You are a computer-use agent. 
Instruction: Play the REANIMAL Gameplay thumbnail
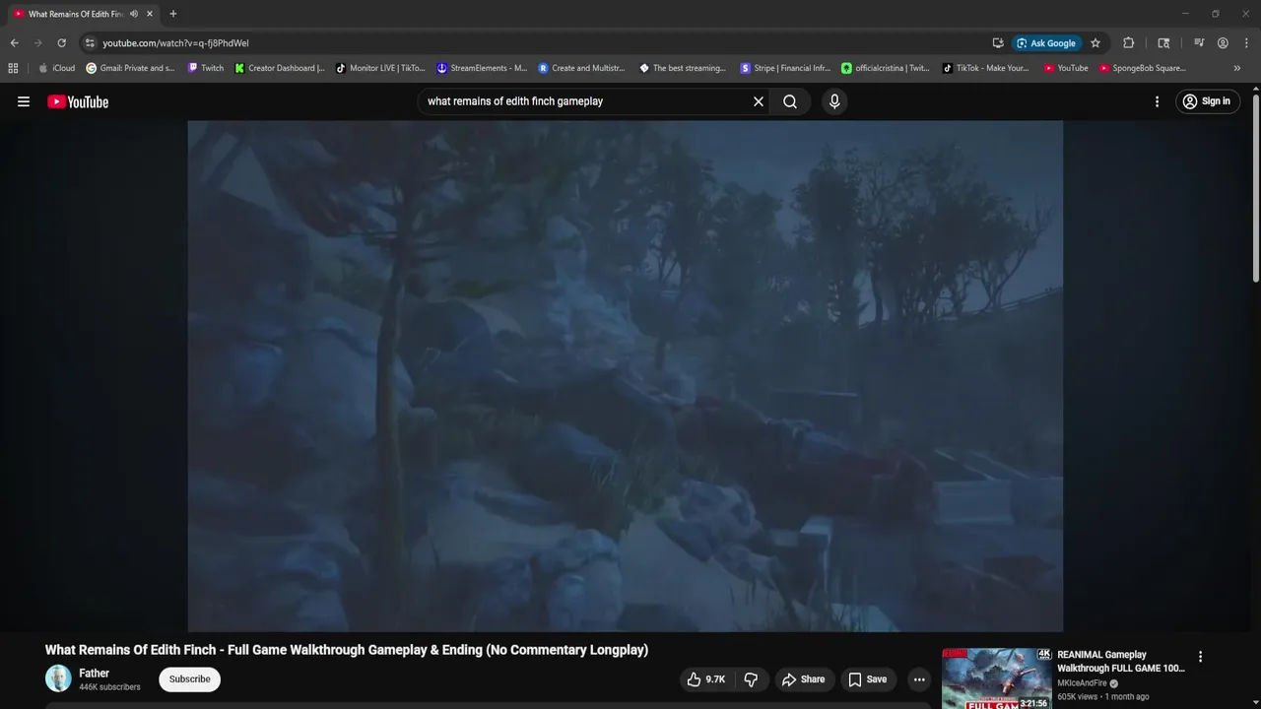click(996, 678)
